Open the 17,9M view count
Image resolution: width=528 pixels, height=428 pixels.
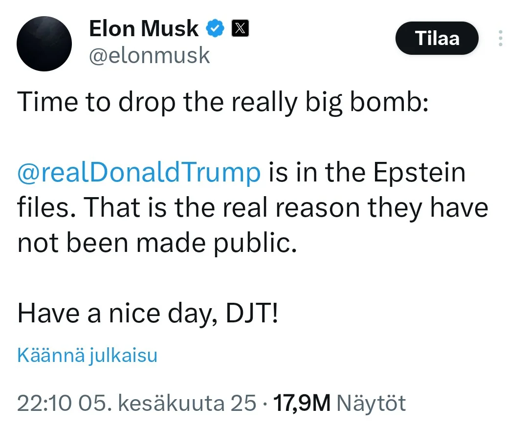[302, 403]
